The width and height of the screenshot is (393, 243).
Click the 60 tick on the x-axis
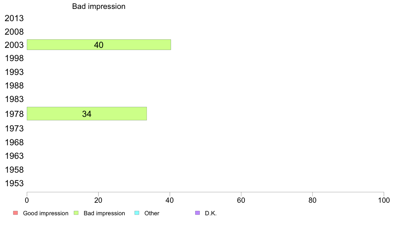[x=241, y=200]
